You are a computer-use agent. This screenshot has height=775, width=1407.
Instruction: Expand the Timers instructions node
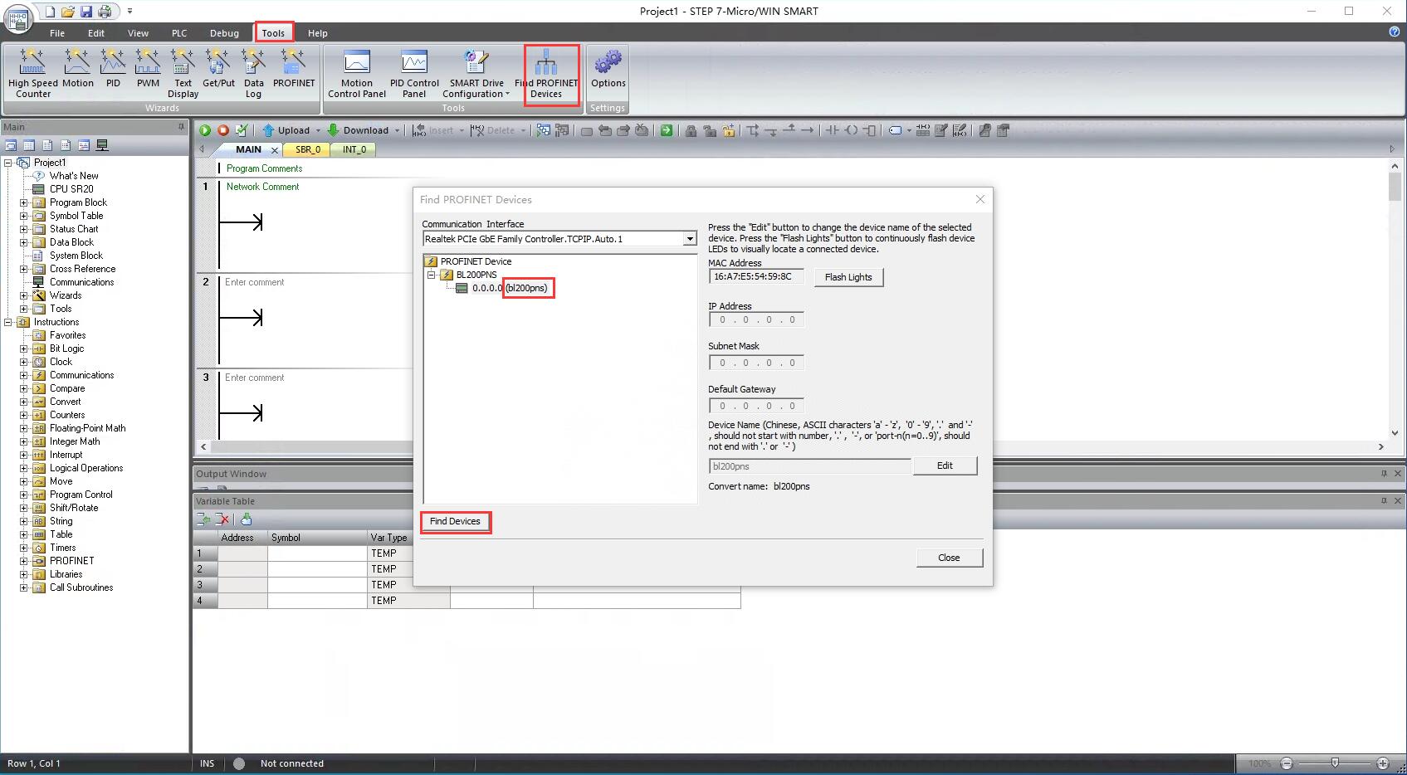(x=24, y=548)
